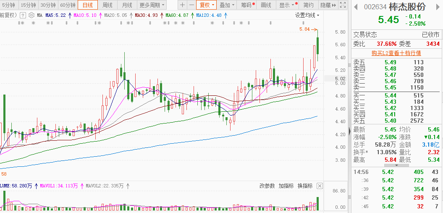Open the 画线 drawing tools
This screenshot has width=443, height=213.
pyautogui.click(x=266, y=5)
